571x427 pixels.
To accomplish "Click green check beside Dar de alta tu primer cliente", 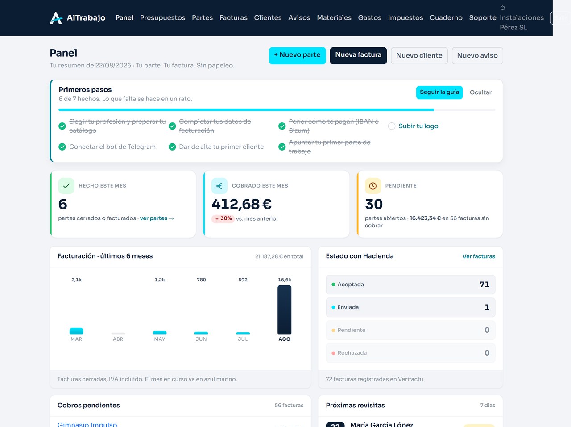I will 172,147.
